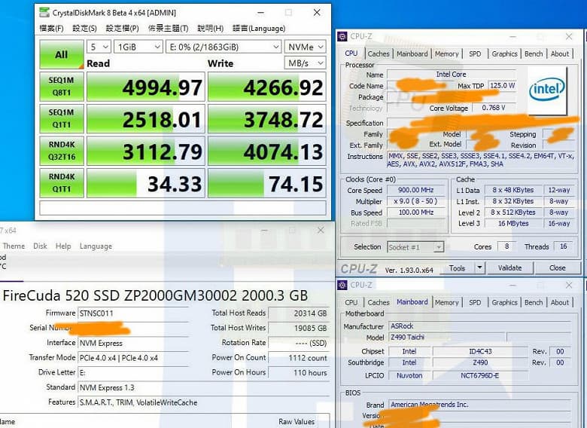Click the CrystalDiskMark app icon in title bar
Image resolution: width=587 pixels, height=428 pixels.
click(x=44, y=12)
